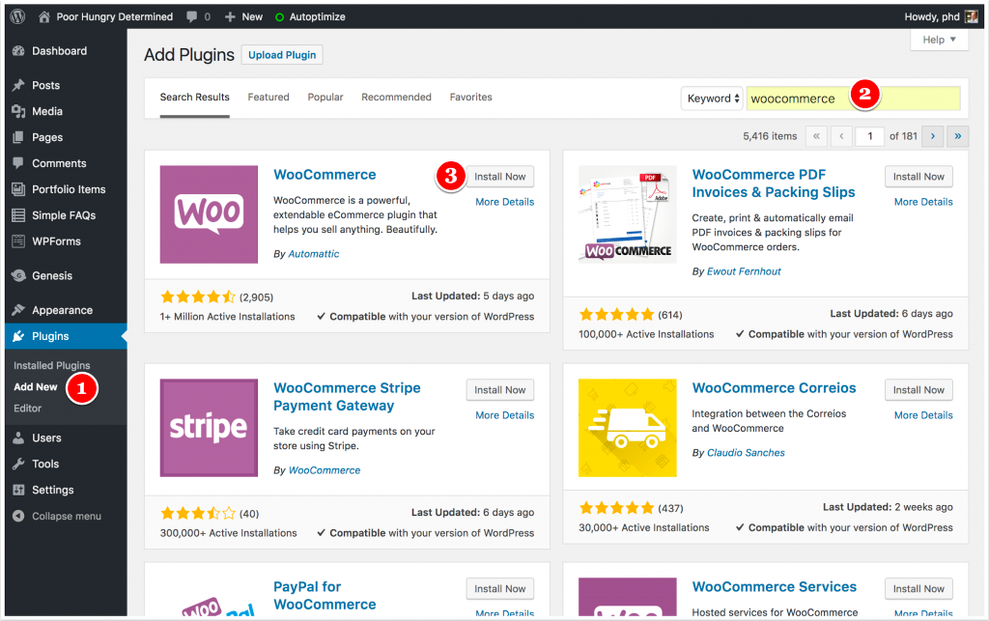Expand the Help panel dropdown
Viewport: 989px width, 621px height.
(938, 39)
